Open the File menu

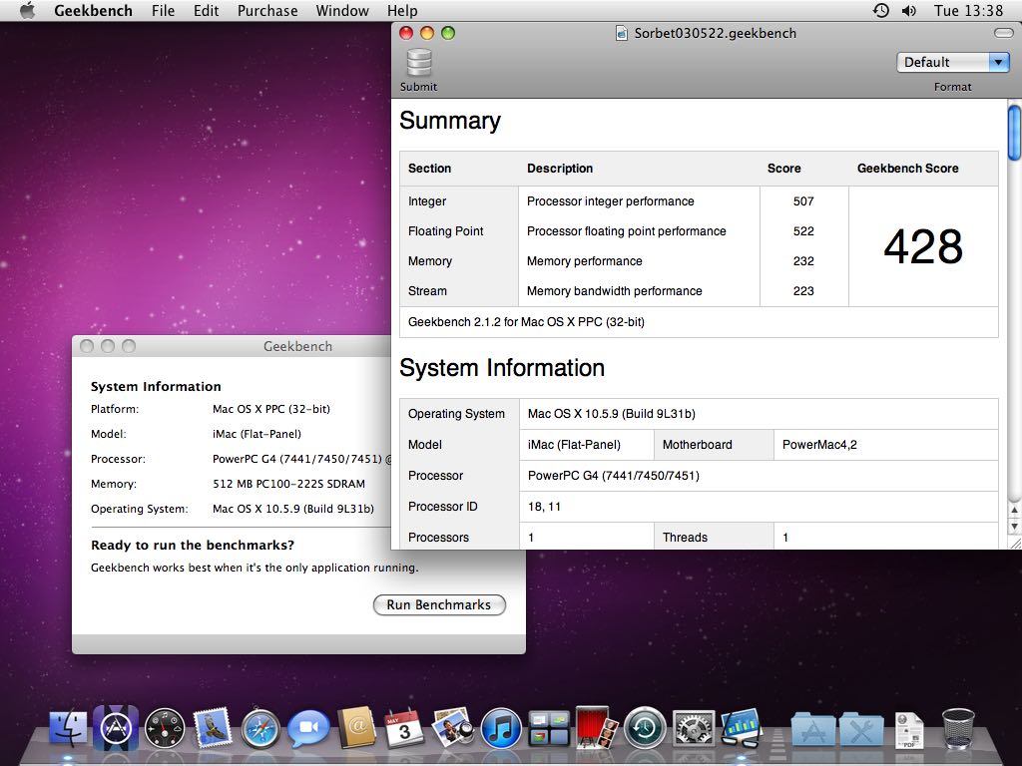point(163,10)
